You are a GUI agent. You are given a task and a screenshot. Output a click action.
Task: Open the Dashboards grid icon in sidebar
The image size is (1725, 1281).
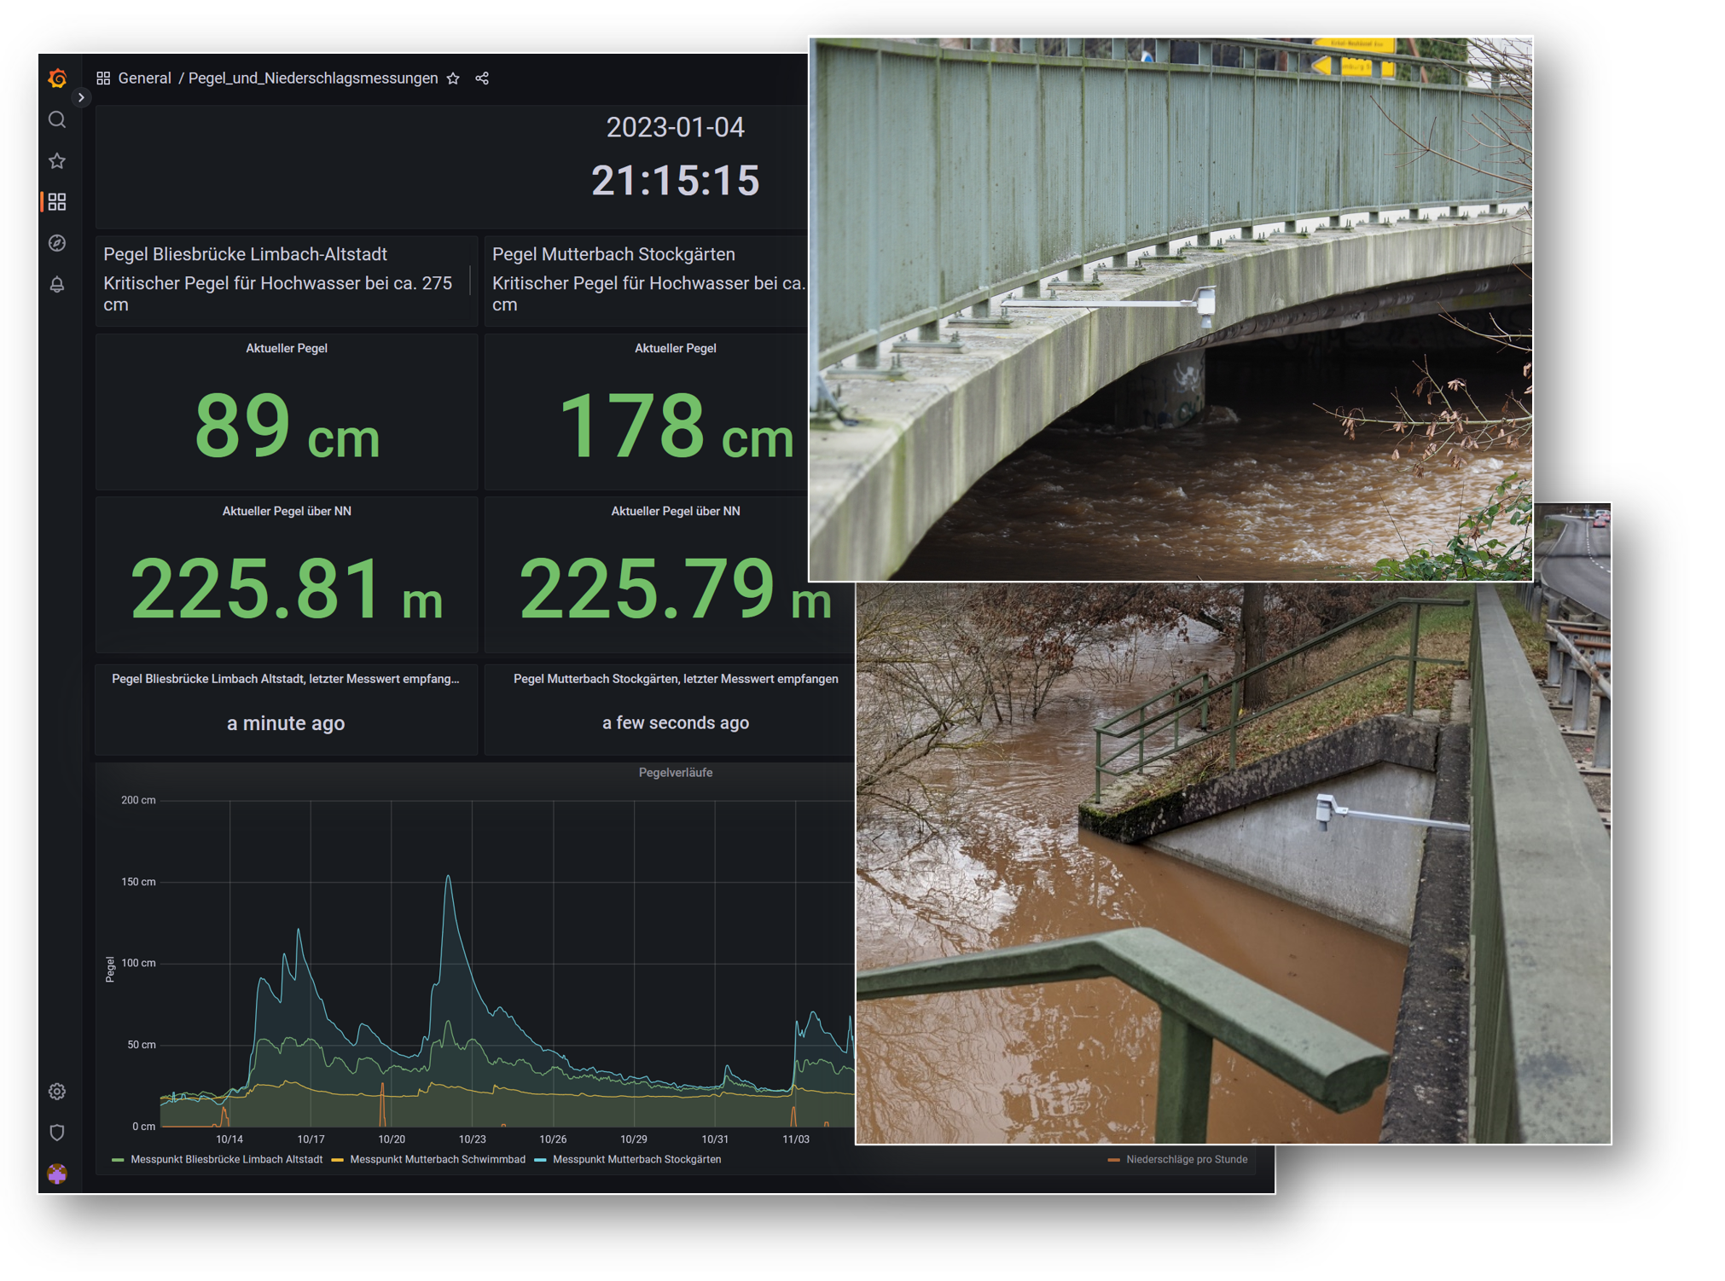tap(57, 202)
